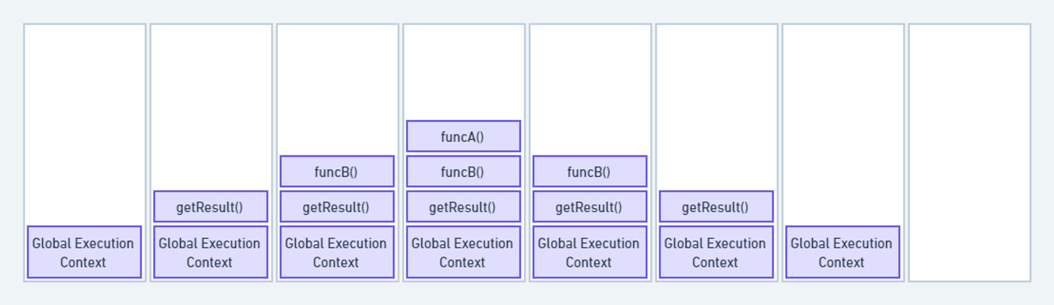Click empty area above funcA() frame

click(x=463, y=71)
